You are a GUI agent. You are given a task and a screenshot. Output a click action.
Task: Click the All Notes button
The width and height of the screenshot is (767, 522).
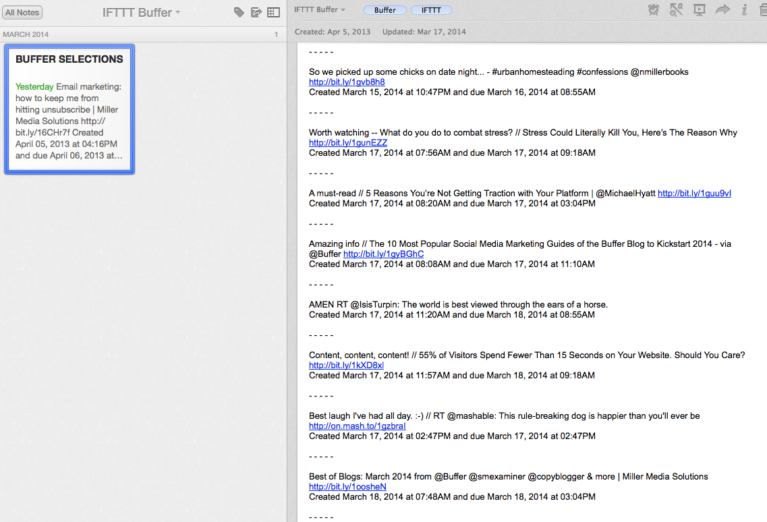[x=22, y=12]
